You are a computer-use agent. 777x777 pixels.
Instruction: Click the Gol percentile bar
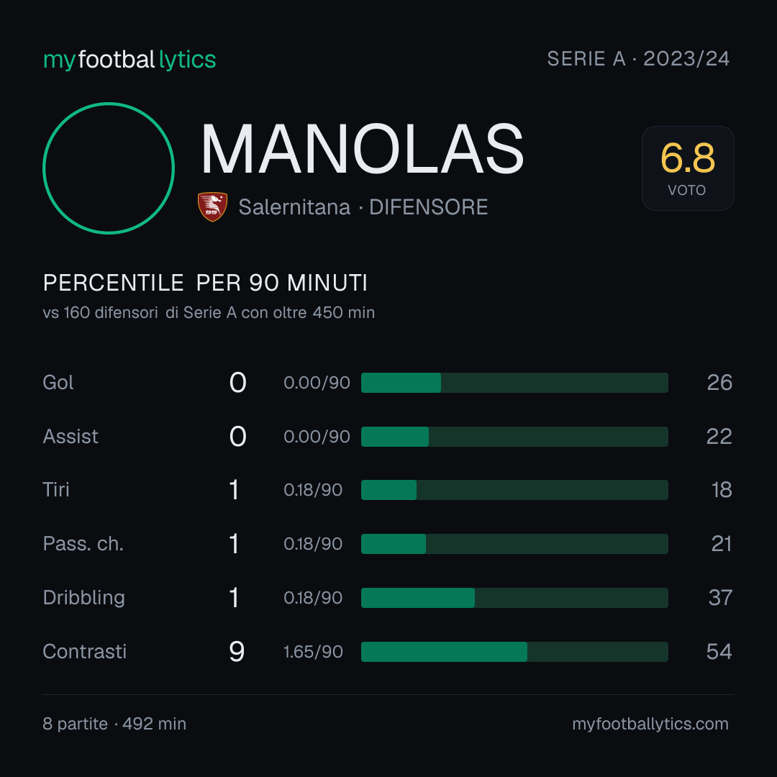[x=514, y=383]
